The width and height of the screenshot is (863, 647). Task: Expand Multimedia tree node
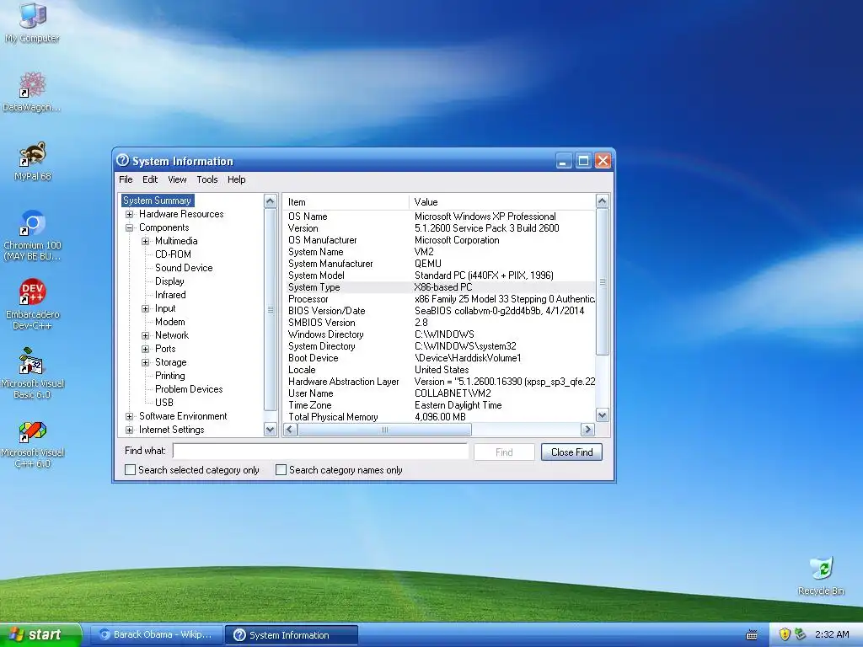[x=145, y=241]
